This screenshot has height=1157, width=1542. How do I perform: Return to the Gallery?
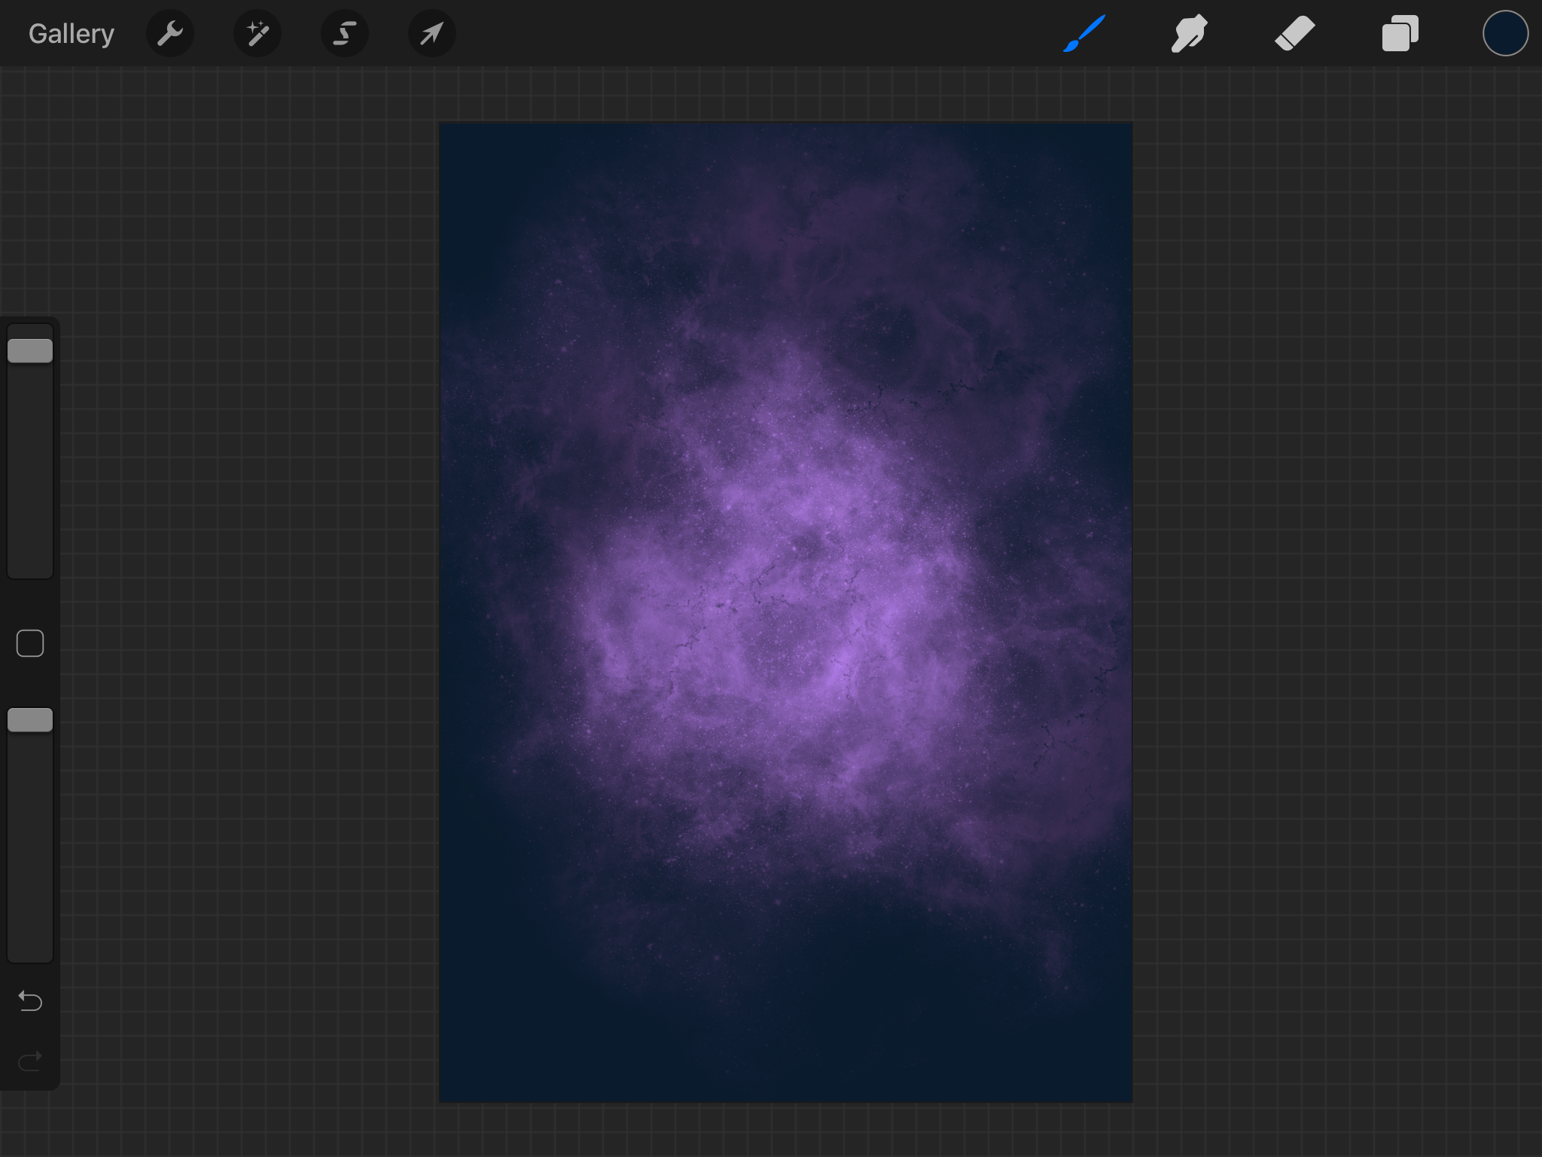(72, 34)
